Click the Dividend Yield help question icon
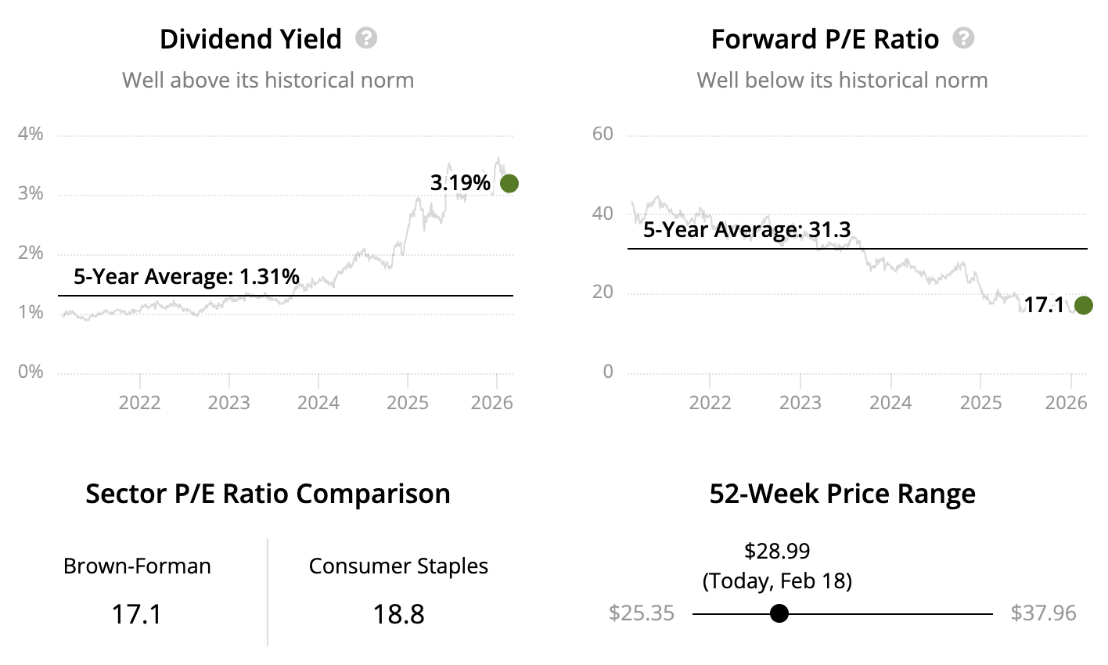Viewport: 1108px width, 665px height. tap(366, 38)
